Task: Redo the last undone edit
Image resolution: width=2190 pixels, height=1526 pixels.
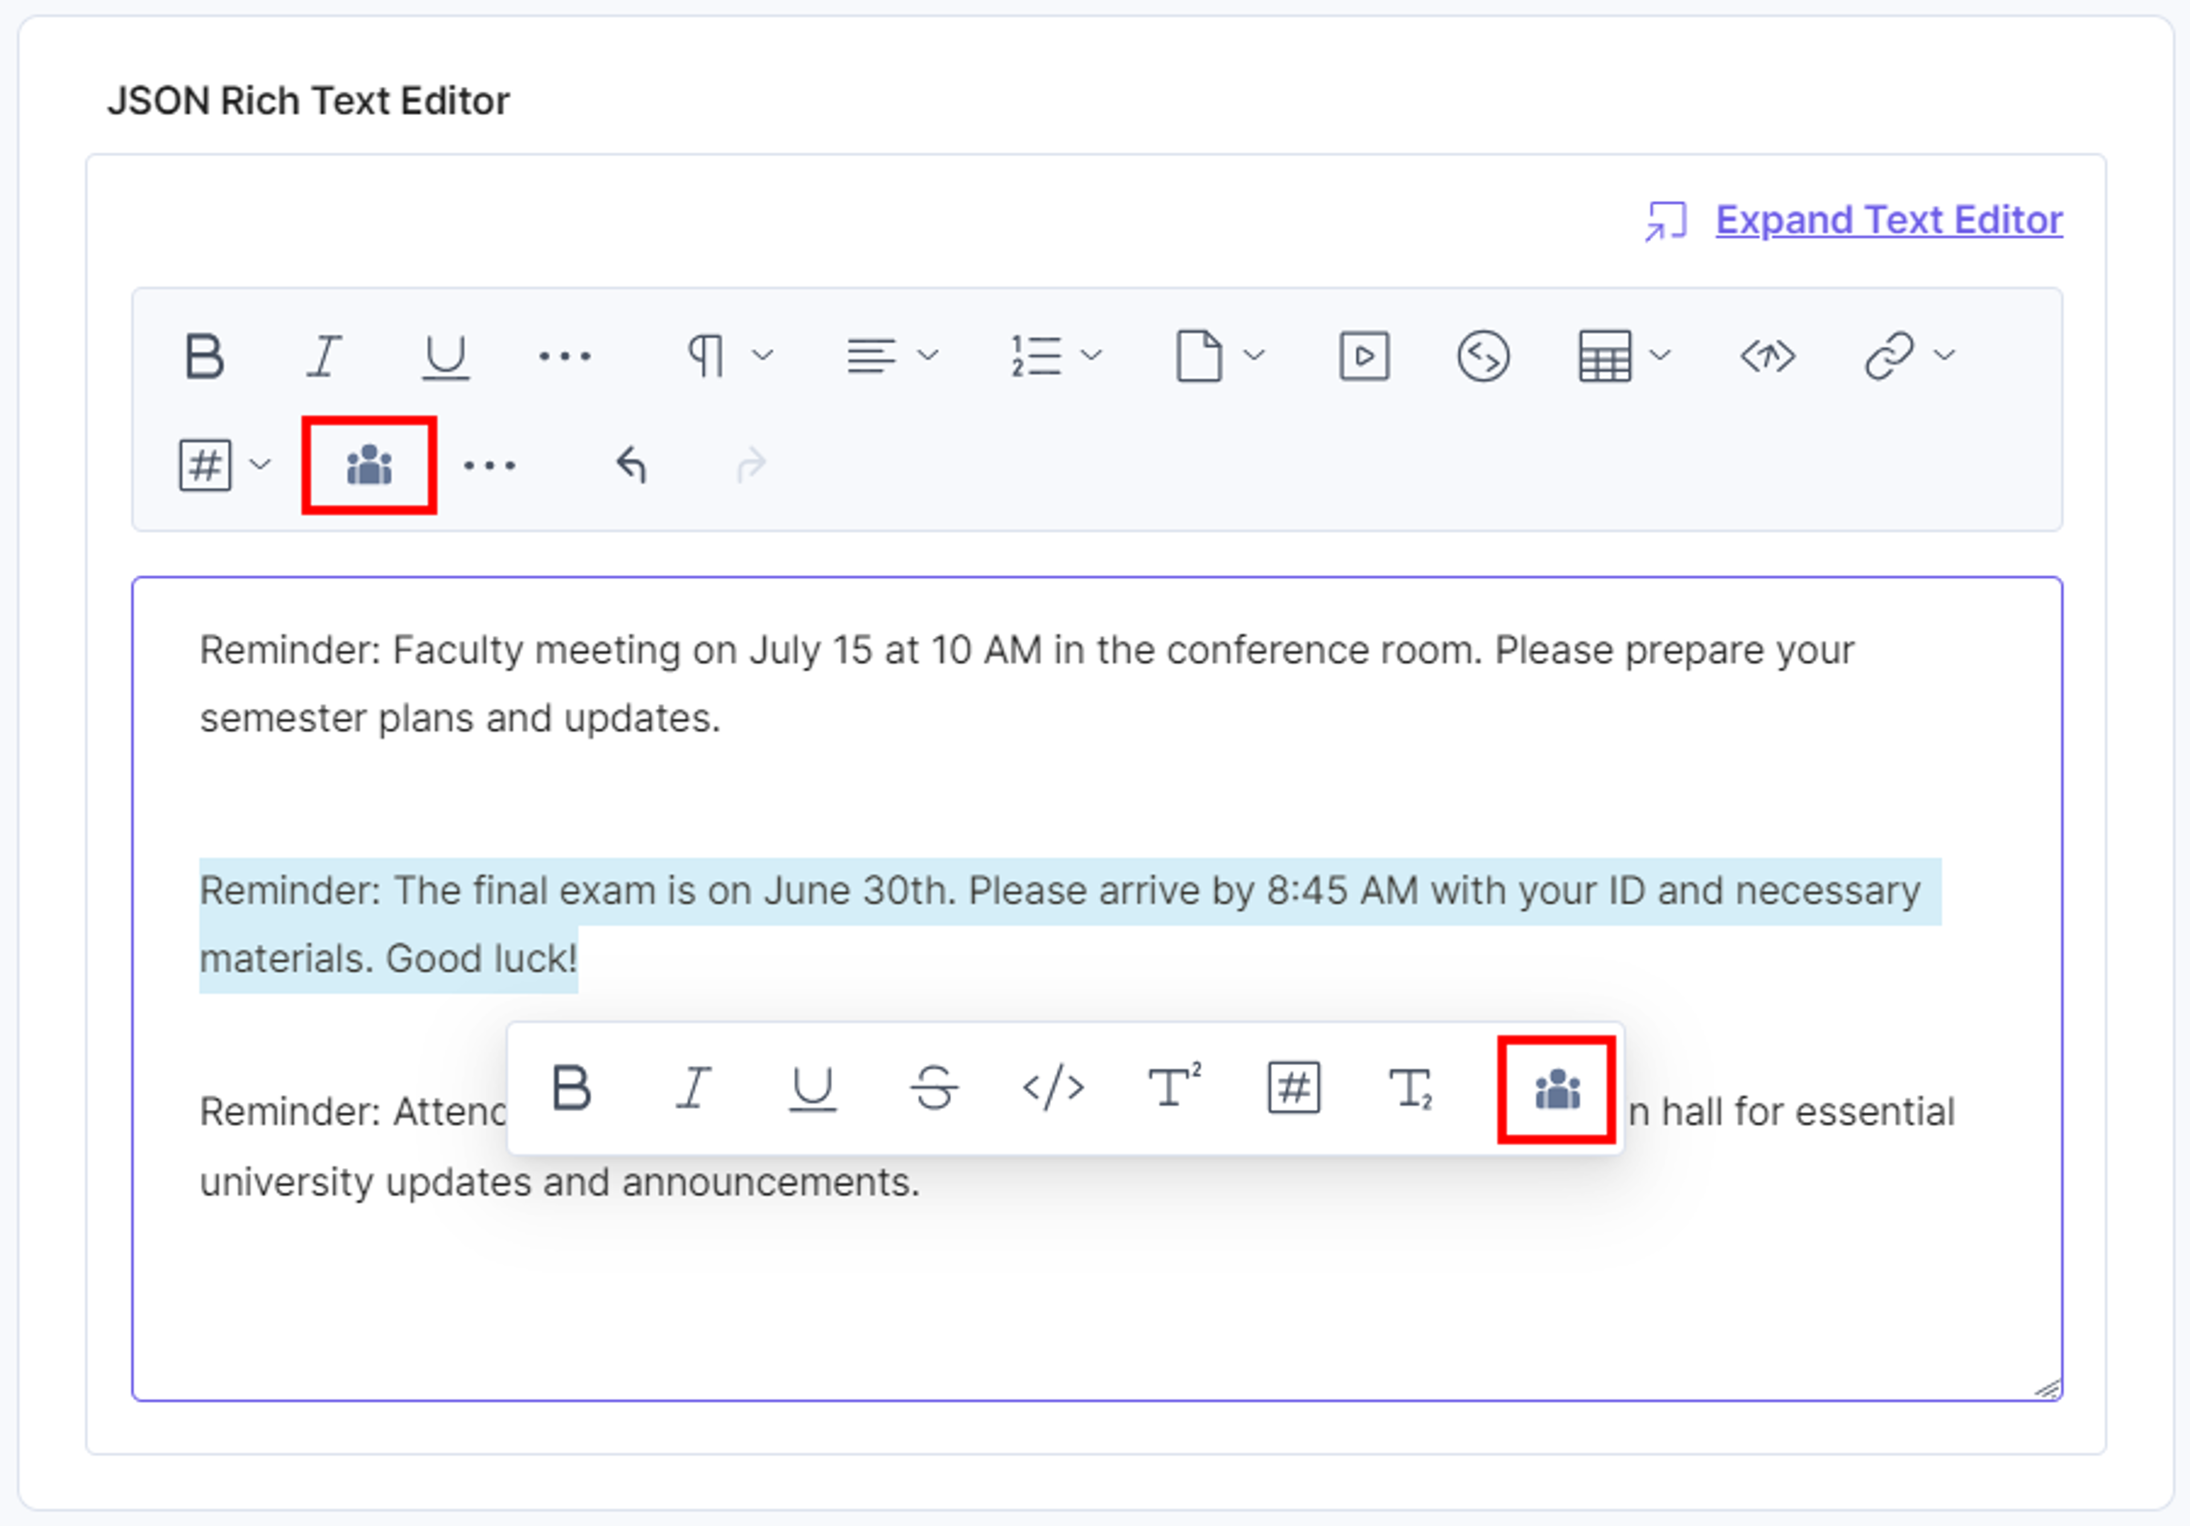Action: pyautogui.click(x=752, y=465)
